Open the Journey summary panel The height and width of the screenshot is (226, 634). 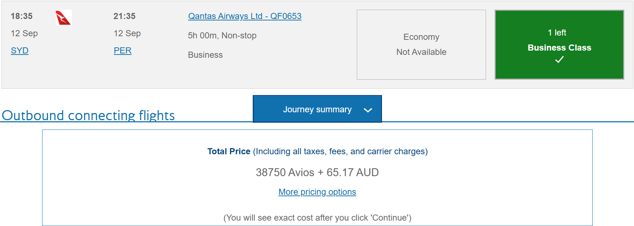317,109
